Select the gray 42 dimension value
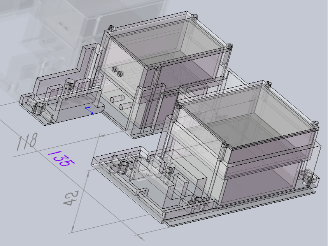This screenshot has height=246, width=328. point(71,198)
